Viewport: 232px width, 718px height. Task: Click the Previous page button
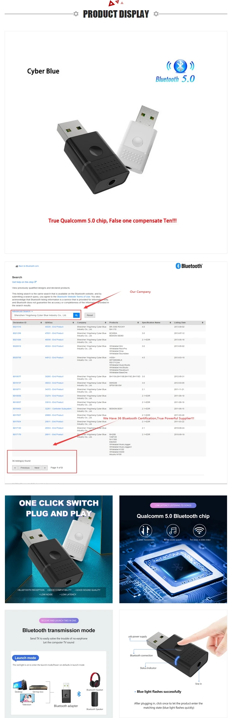pyautogui.click(x=25, y=468)
